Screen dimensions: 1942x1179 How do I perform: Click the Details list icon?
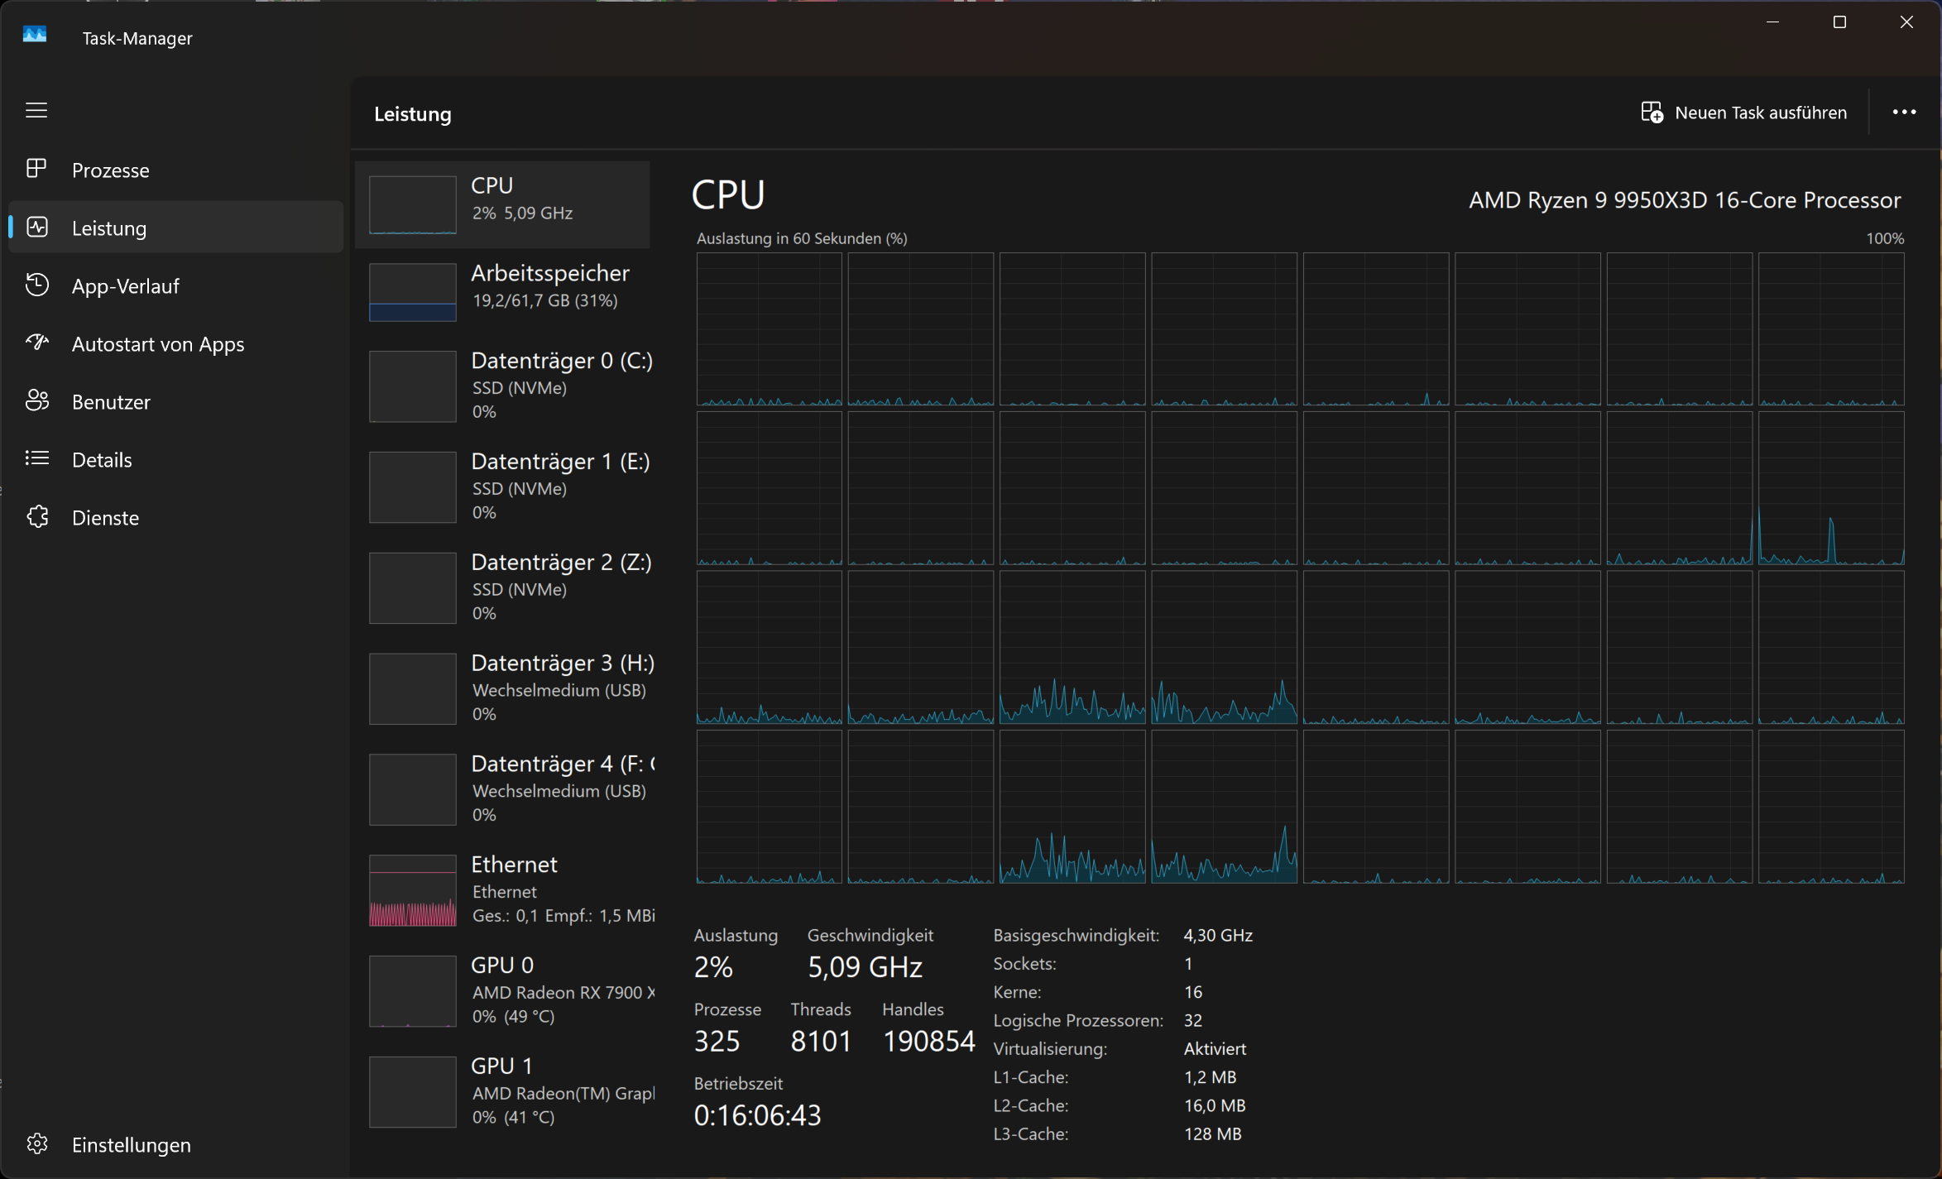click(36, 458)
